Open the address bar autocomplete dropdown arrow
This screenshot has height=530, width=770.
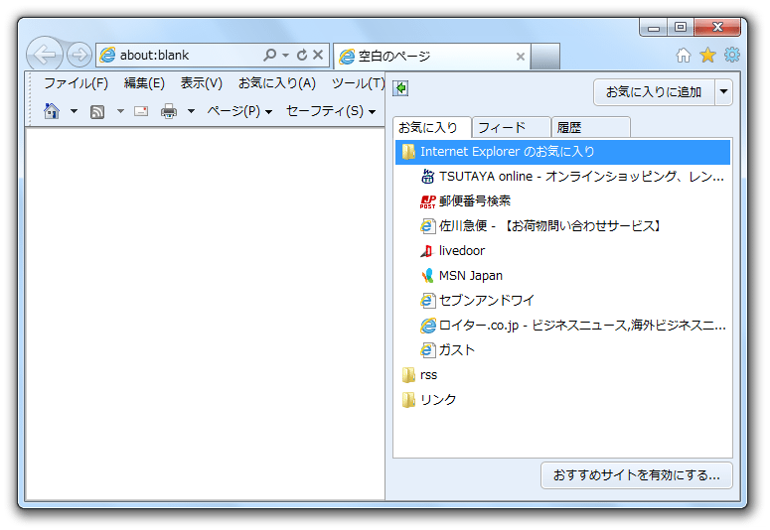pyautogui.click(x=285, y=55)
